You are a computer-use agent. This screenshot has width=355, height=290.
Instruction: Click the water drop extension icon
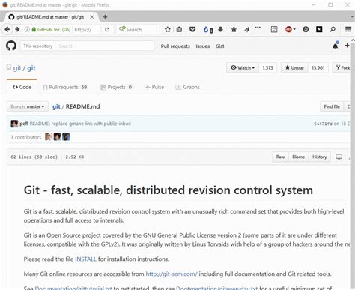point(206,29)
